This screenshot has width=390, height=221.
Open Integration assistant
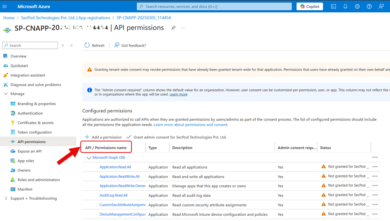(28, 75)
